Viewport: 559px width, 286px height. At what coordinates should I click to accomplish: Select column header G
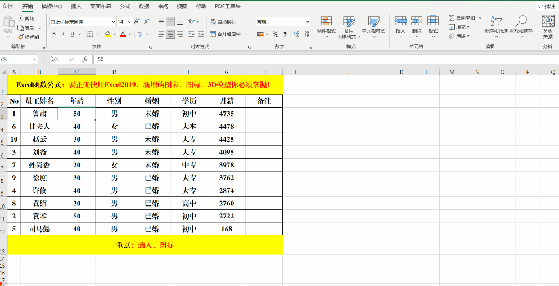pyautogui.click(x=227, y=72)
